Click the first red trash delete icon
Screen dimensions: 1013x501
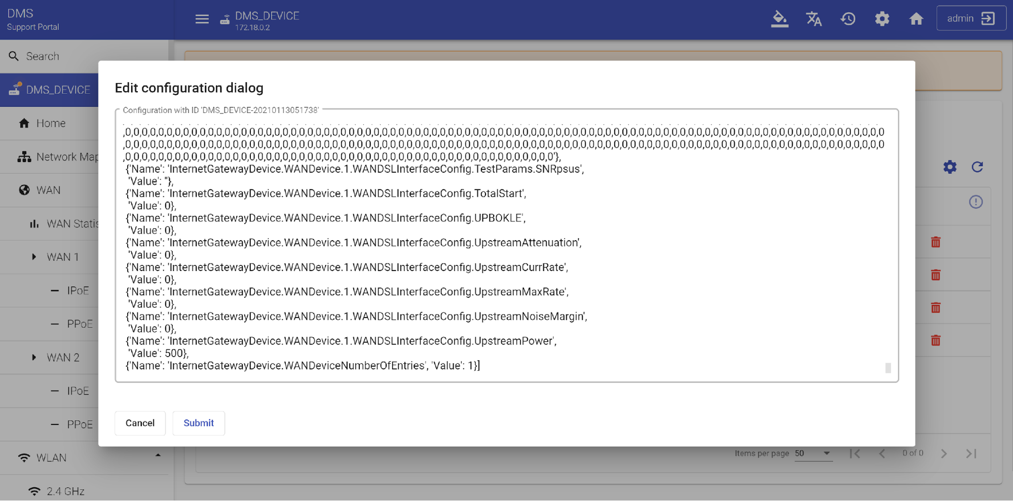click(935, 242)
